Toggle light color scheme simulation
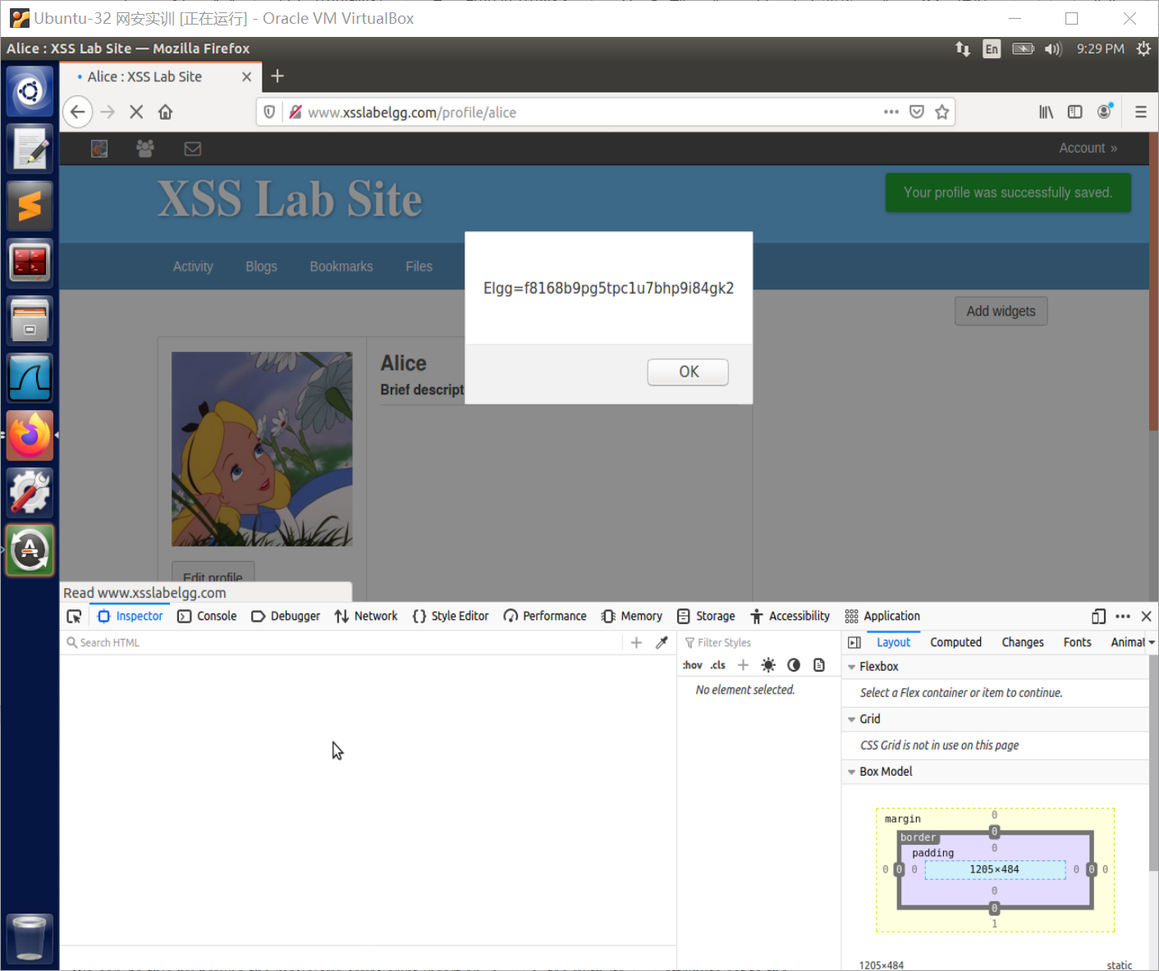This screenshot has height=971, width=1159. pyautogui.click(x=768, y=664)
